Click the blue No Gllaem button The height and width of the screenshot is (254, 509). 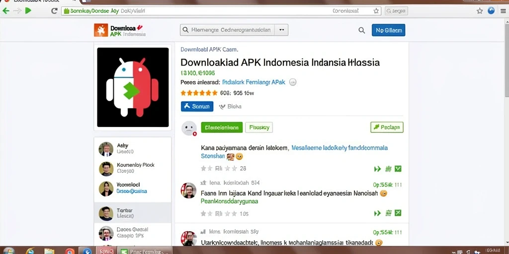point(388,30)
